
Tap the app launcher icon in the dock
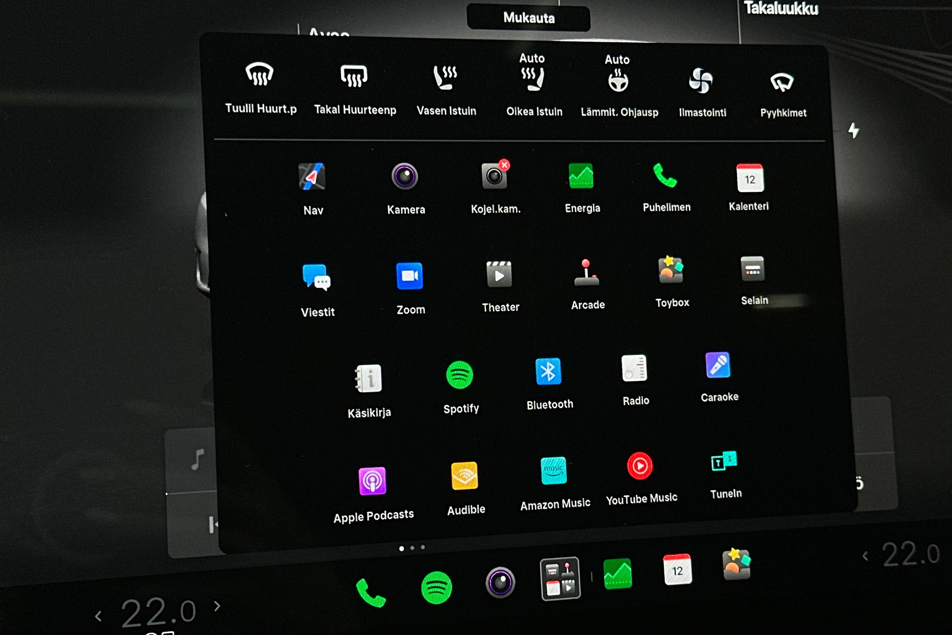click(561, 578)
